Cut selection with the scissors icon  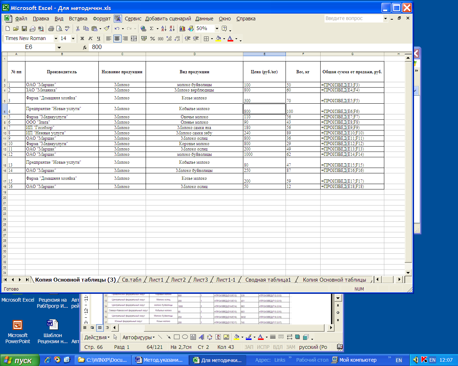78,29
